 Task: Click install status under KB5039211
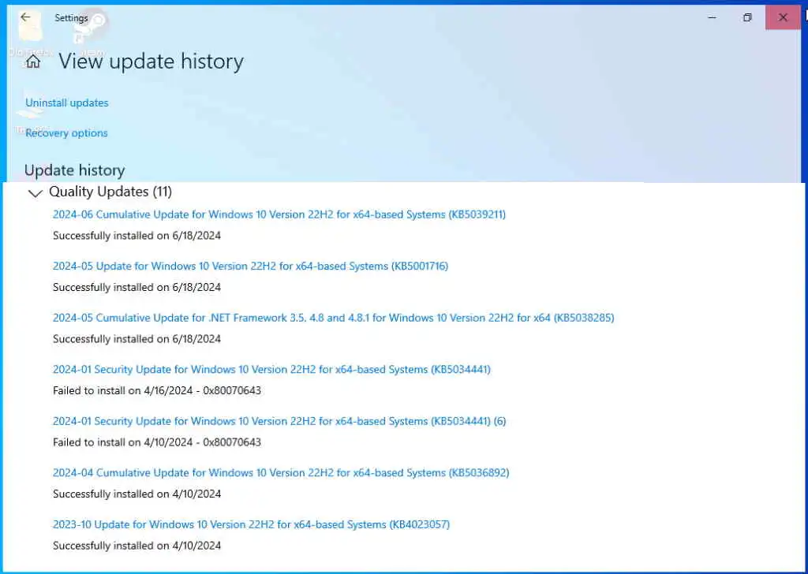(137, 236)
